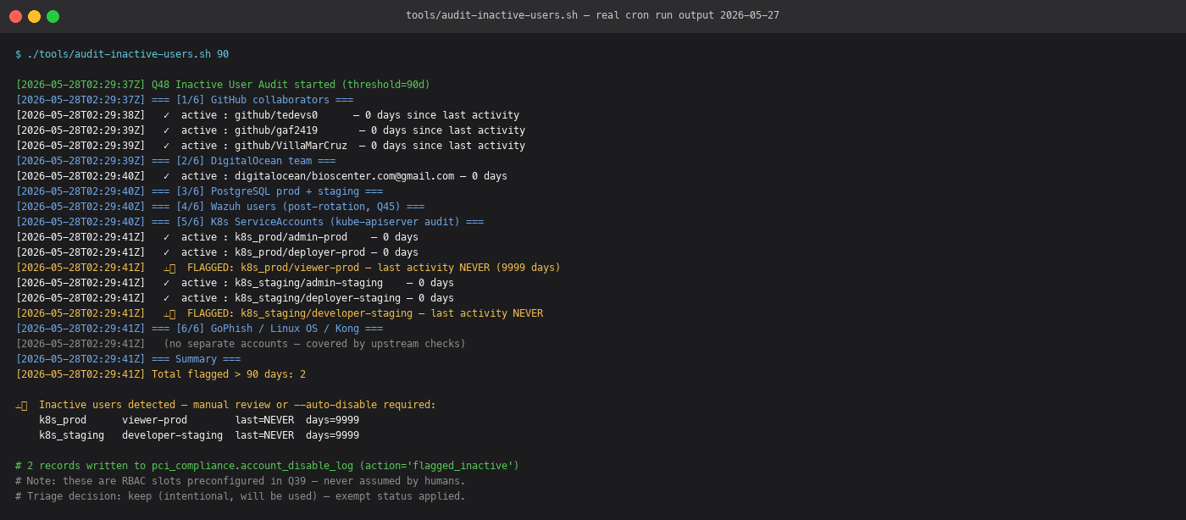Click the green maximize window button
The height and width of the screenshot is (520, 1186).
(53, 16)
